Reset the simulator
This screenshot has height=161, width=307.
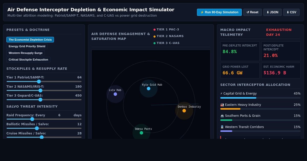point(253,12)
